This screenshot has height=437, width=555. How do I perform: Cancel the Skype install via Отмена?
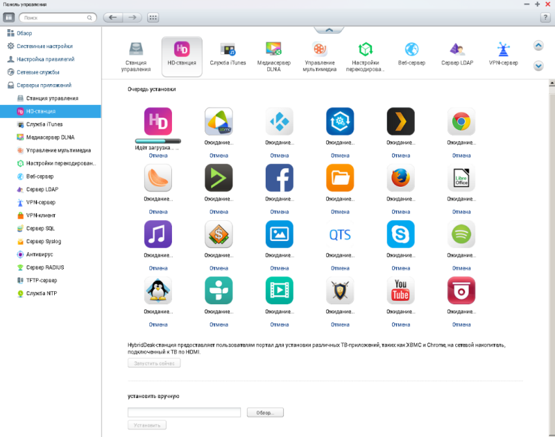tap(401, 268)
